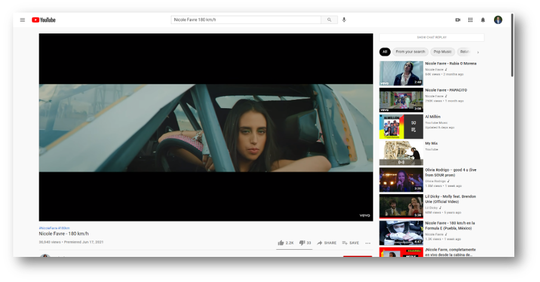Click the Al Millón playlist title
The width and height of the screenshot is (540, 282).
pos(432,117)
